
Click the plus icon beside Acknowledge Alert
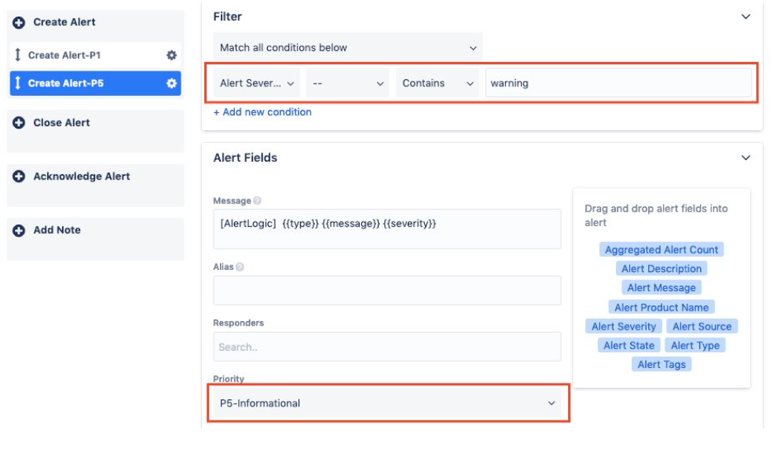pyautogui.click(x=19, y=177)
